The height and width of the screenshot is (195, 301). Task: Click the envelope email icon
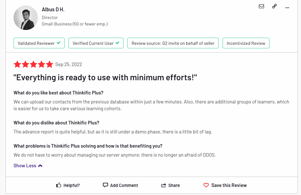point(261,6)
